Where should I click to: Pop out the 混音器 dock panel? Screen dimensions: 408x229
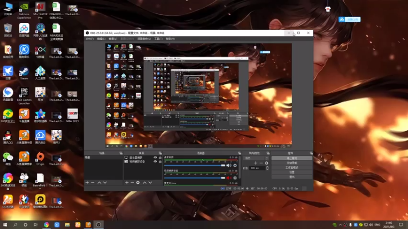tap(239, 153)
